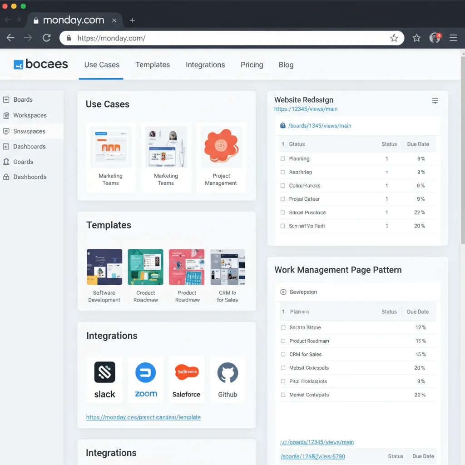The width and height of the screenshot is (465, 465).
Task: Tick the Product Roadmap row checkbox
Action: pos(282,341)
